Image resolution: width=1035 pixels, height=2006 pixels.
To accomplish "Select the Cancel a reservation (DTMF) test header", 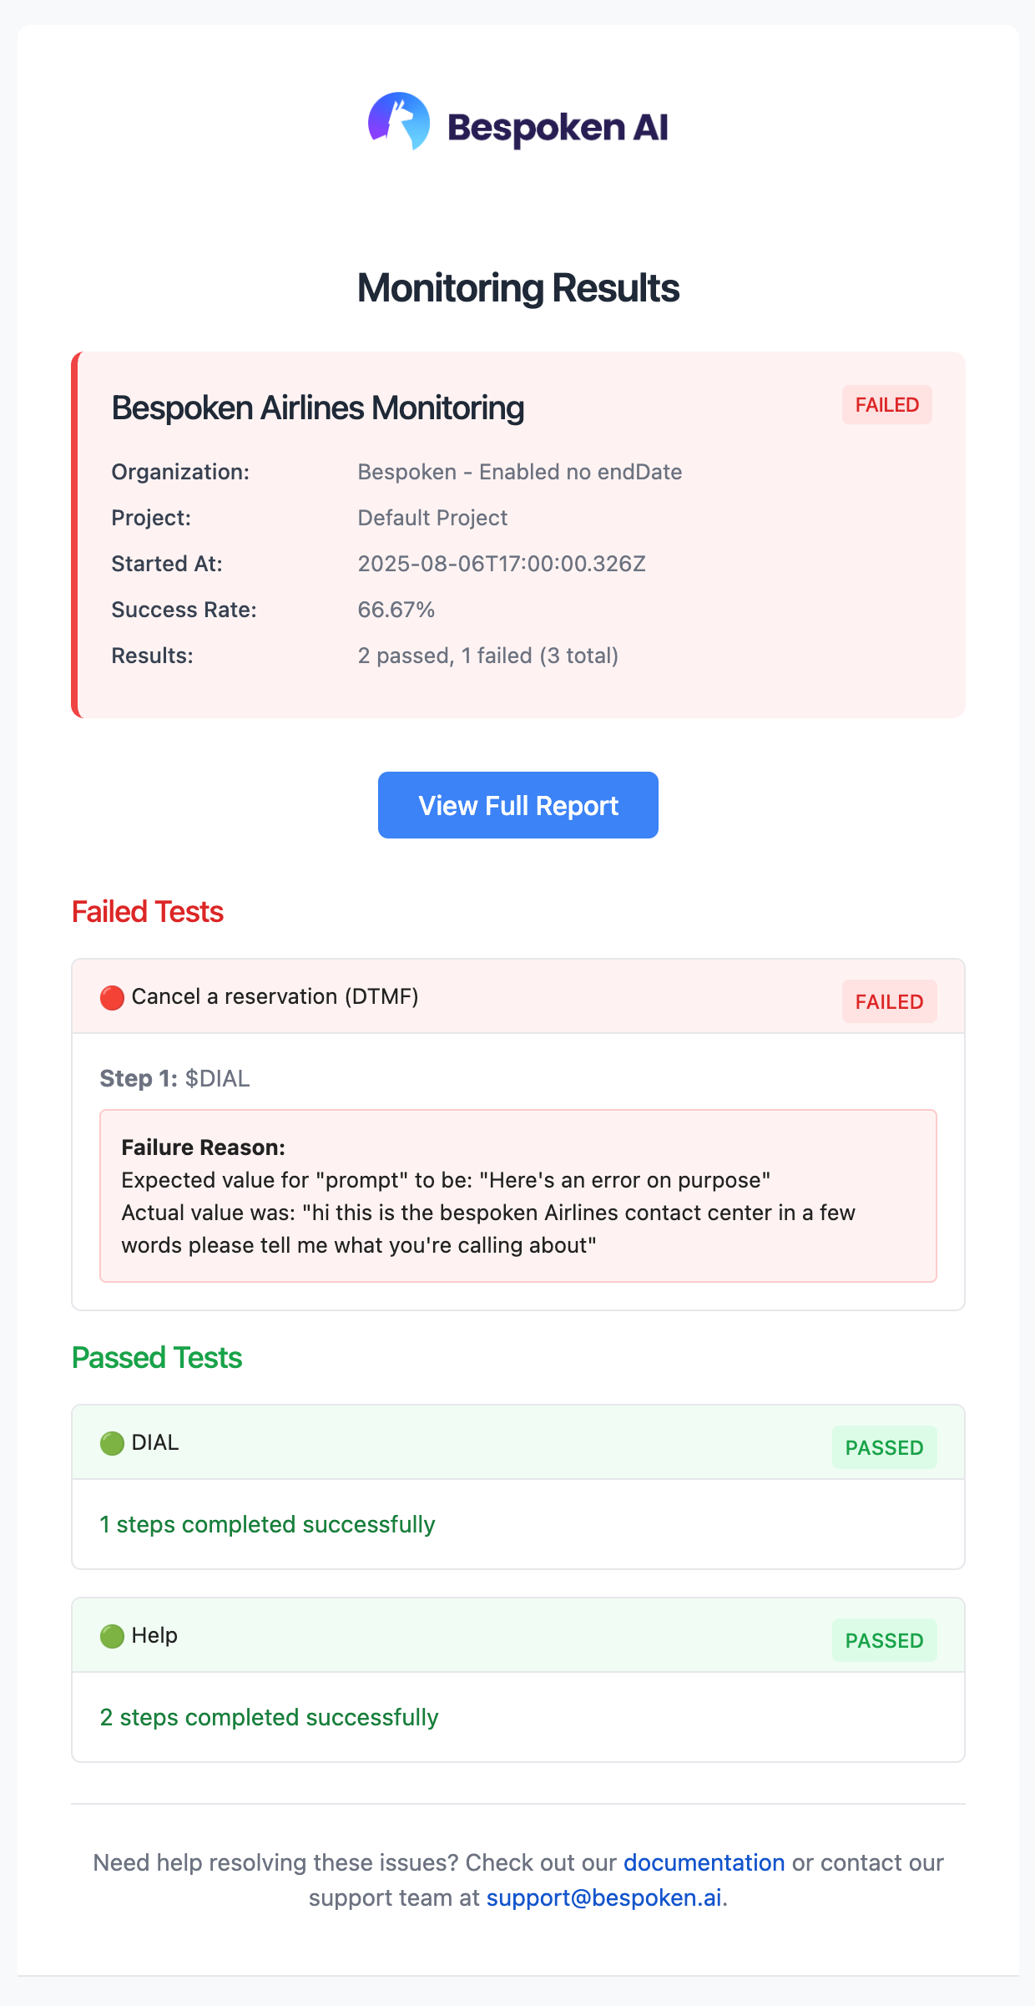I will pos(275,996).
